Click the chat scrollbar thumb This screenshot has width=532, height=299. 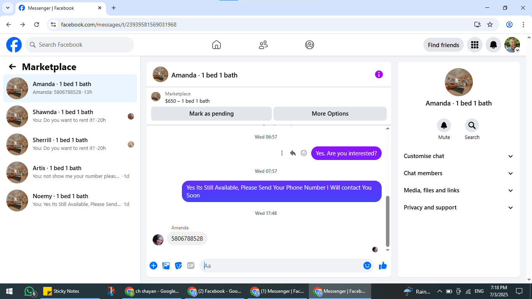pos(388,221)
